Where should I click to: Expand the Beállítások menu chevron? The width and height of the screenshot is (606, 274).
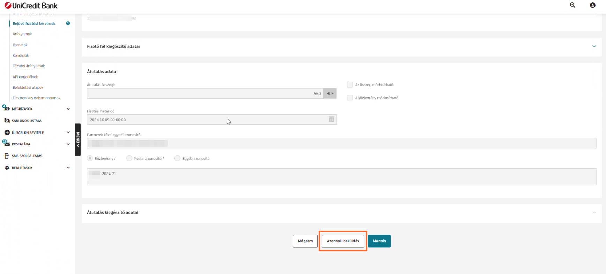click(x=68, y=168)
